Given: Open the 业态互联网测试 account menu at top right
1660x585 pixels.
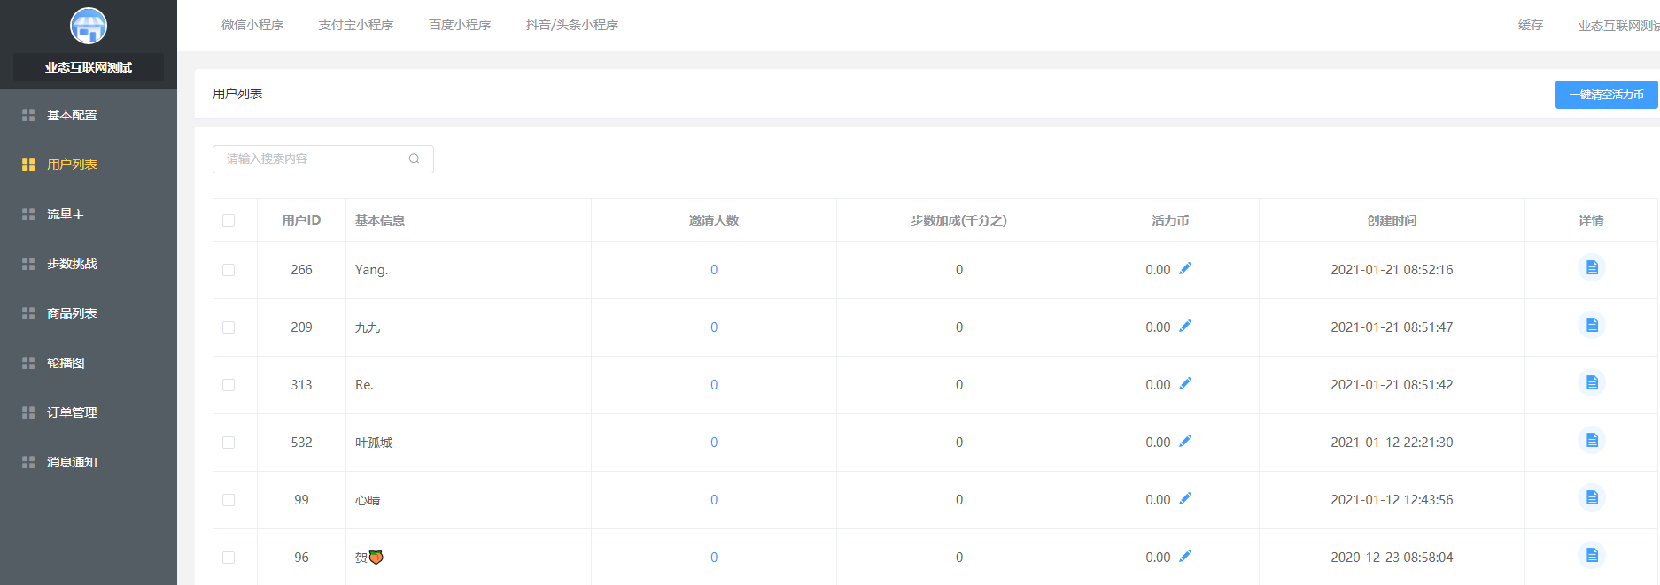Looking at the screenshot, I should coord(1618,26).
